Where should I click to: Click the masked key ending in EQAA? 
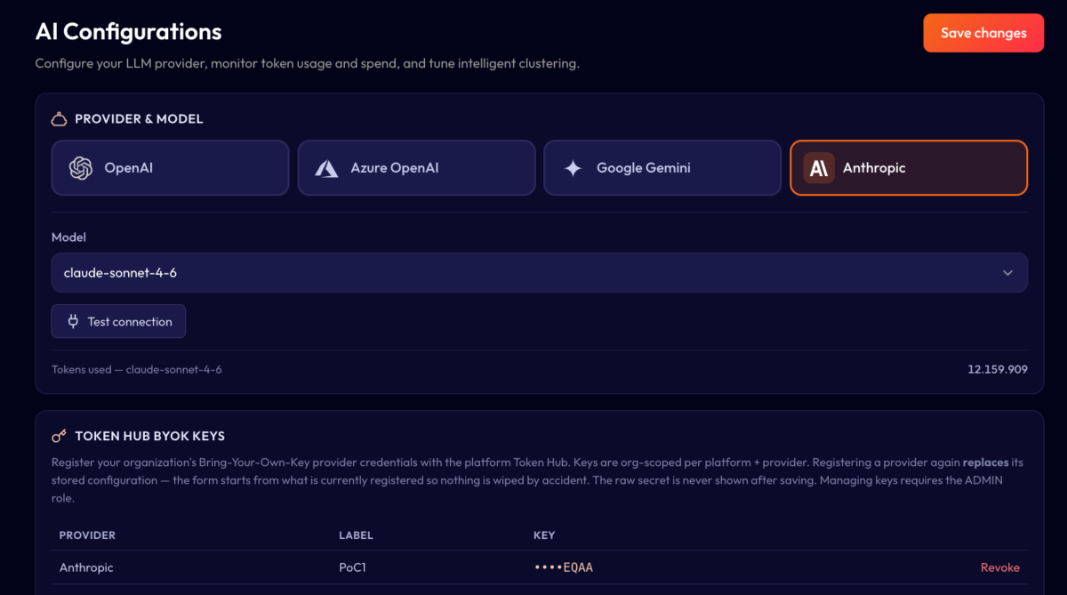[x=563, y=567]
